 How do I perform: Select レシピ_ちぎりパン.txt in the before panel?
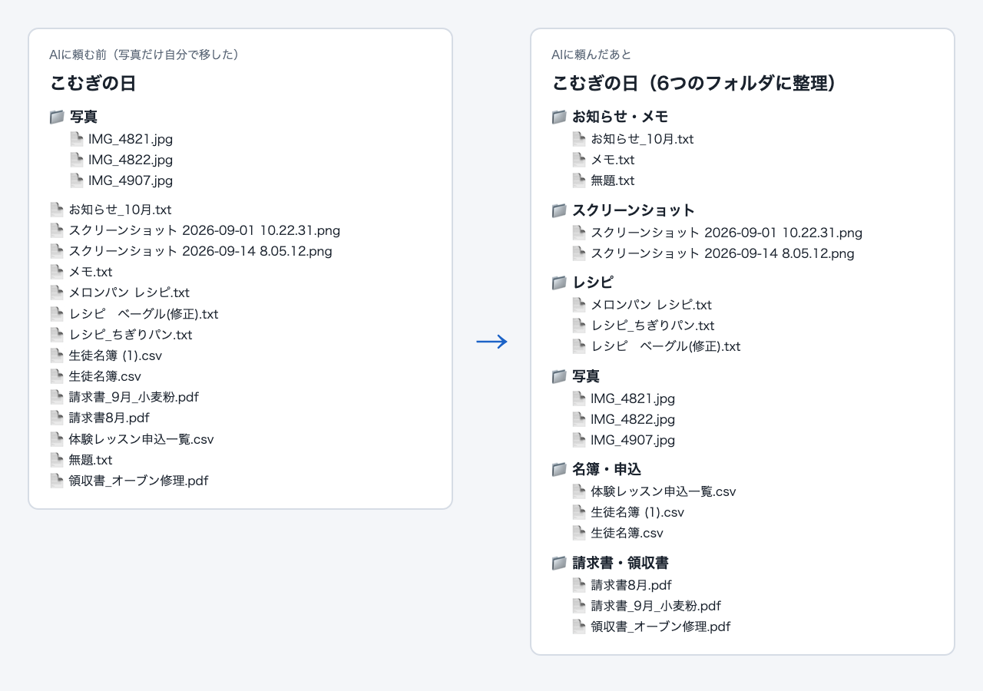[131, 335]
